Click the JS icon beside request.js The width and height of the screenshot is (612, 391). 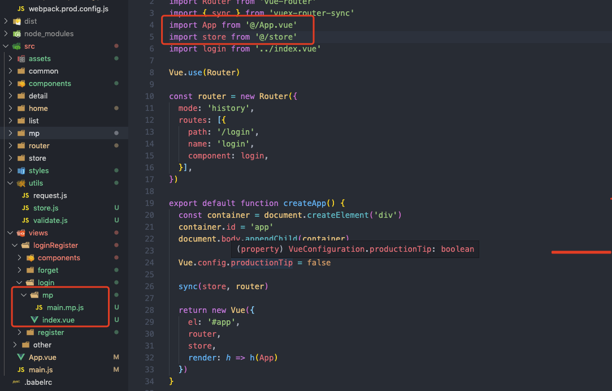tap(27, 195)
